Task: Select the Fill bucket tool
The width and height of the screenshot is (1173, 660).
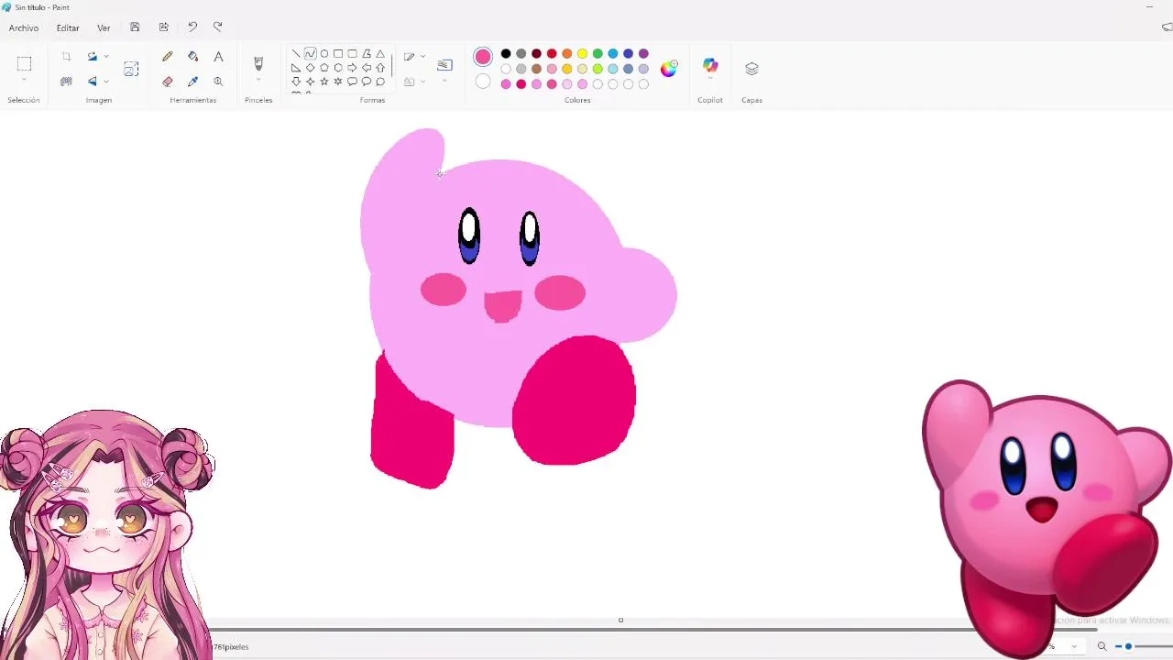Action: pyautogui.click(x=192, y=57)
